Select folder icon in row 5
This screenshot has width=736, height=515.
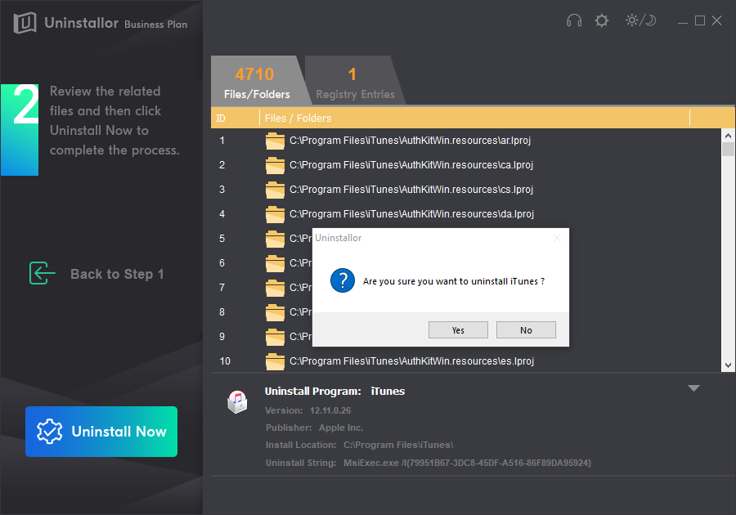(275, 239)
